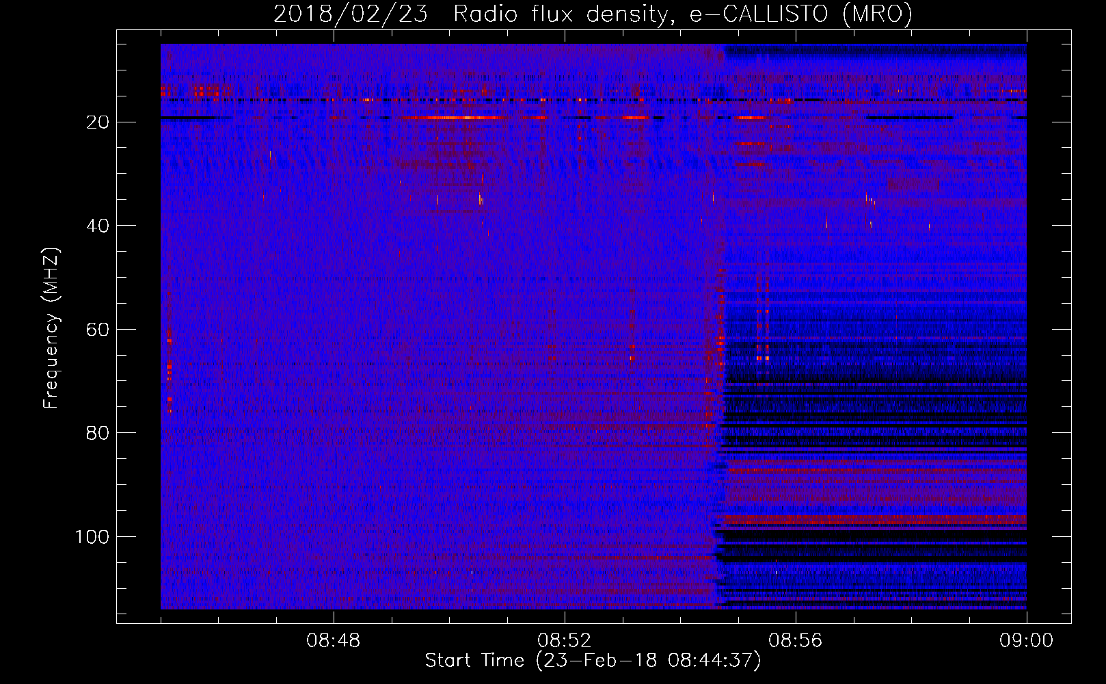The width and height of the screenshot is (1106, 684).
Task: Click the '08:52' time tick label
Action: [x=564, y=641]
